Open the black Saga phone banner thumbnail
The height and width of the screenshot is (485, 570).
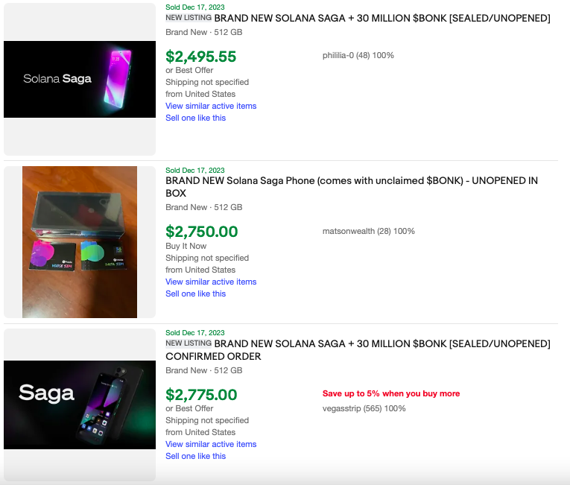click(x=80, y=405)
